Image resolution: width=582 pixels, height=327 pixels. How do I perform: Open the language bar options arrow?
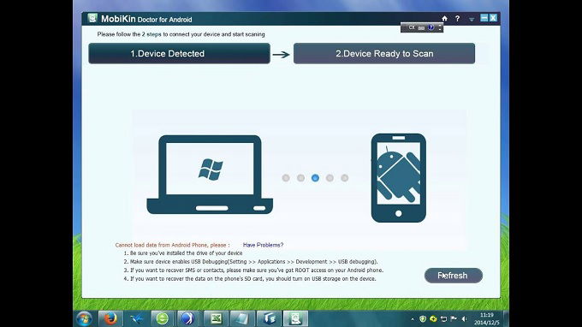tap(440, 27)
